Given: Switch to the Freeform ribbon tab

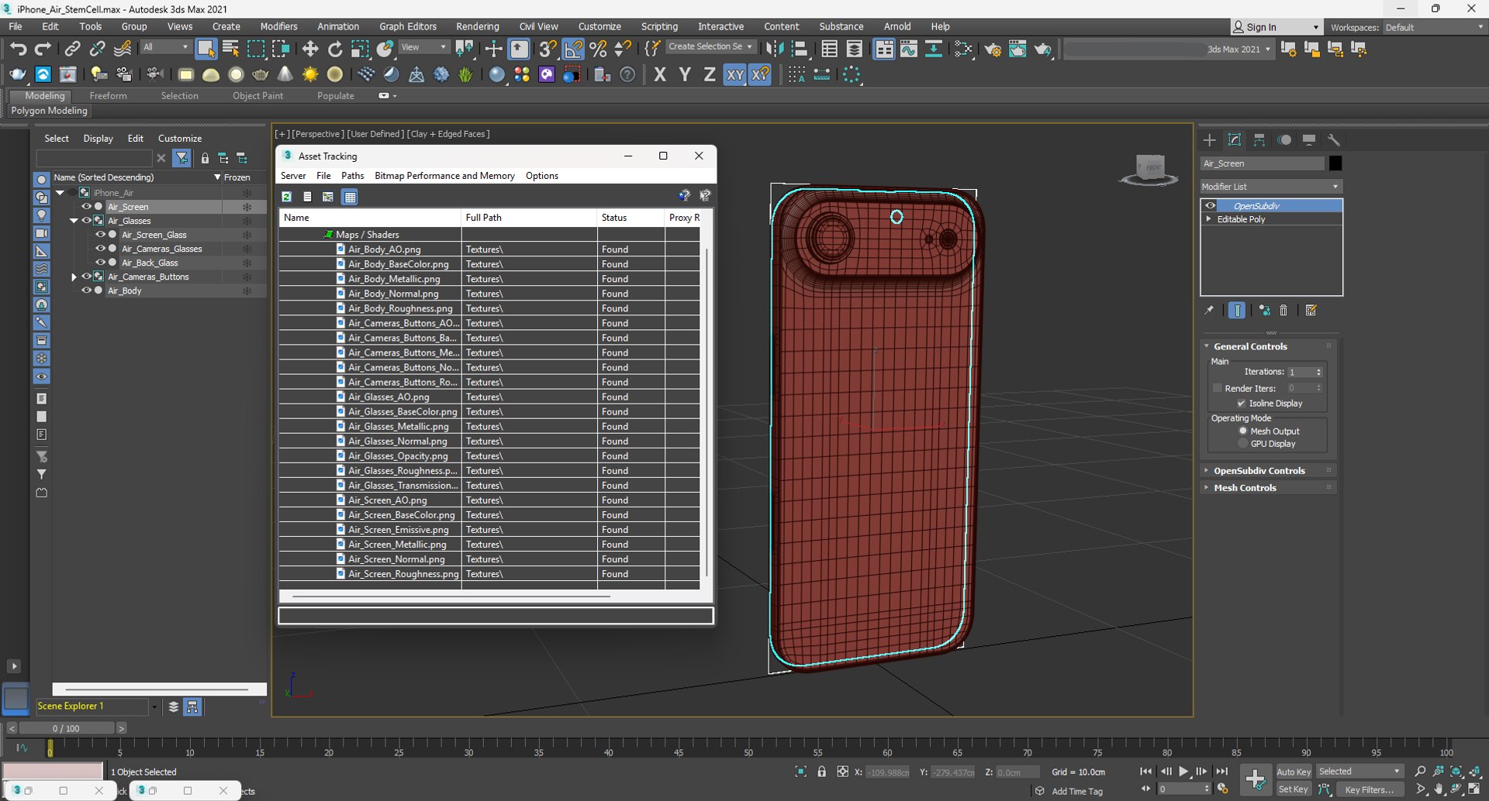Looking at the screenshot, I should point(108,96).
